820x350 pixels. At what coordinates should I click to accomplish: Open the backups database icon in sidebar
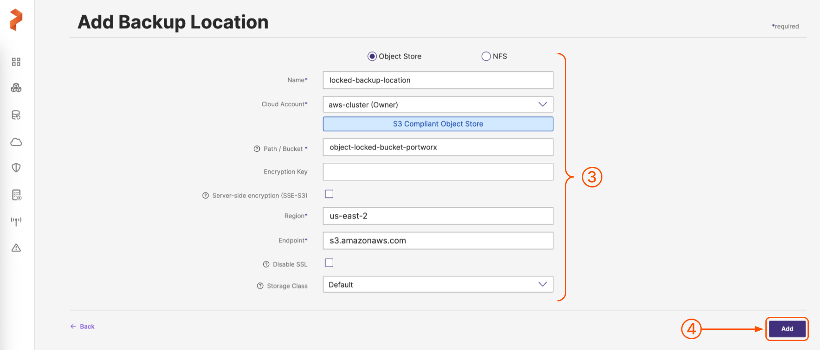coord(16,115)
